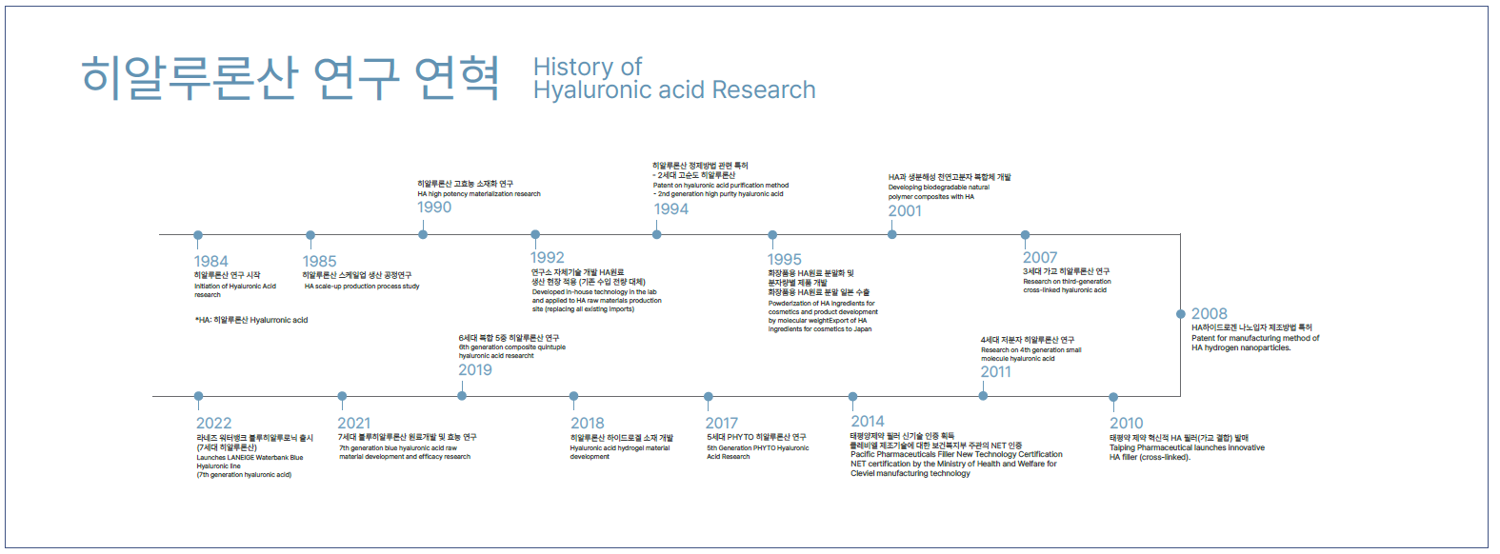Select the timeline dot above 1992
The height and width of the screenshot is (554, 1500).
[535, 235]
